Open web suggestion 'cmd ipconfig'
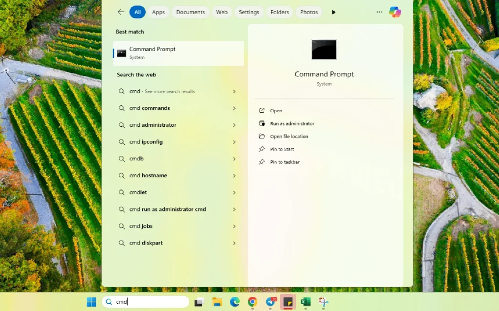The width and height of the screenshot is (499, 311). (x=178, y=142)
